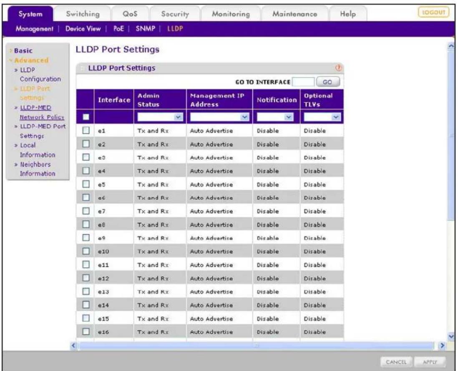
Task: Select the checkbox for interface e15
Action: tap(86, 318)
